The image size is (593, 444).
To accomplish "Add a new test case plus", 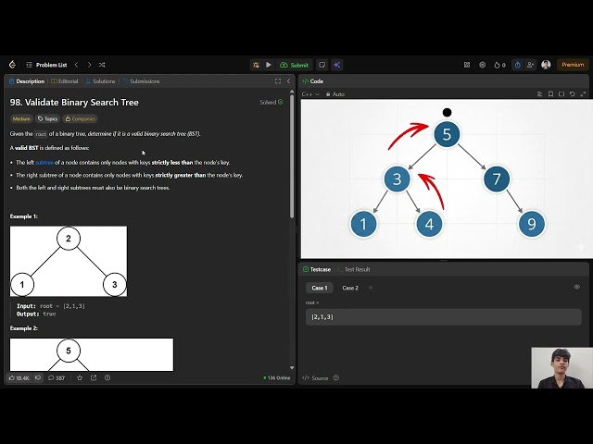I will click(371, 288).
